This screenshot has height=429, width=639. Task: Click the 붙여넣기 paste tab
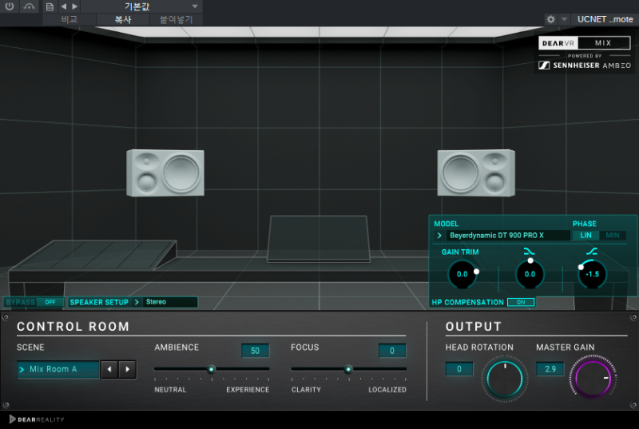coord(176,19)
